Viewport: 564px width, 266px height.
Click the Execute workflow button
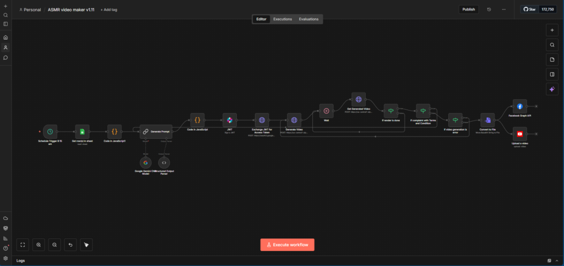point(288,245)
